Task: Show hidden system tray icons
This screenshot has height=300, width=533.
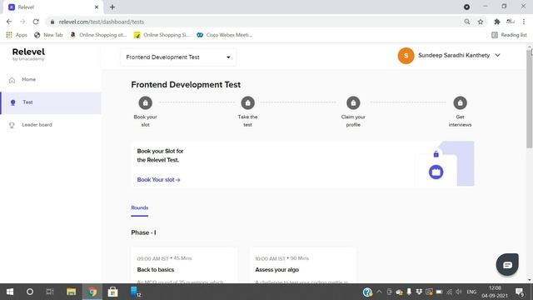Action: click(379, 292)
